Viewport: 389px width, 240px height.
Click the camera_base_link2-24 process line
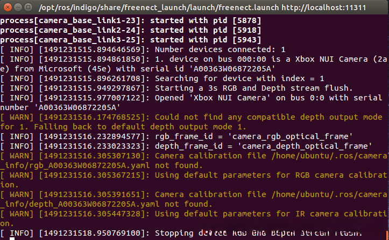pyautogui.click(x=130, y=30)
